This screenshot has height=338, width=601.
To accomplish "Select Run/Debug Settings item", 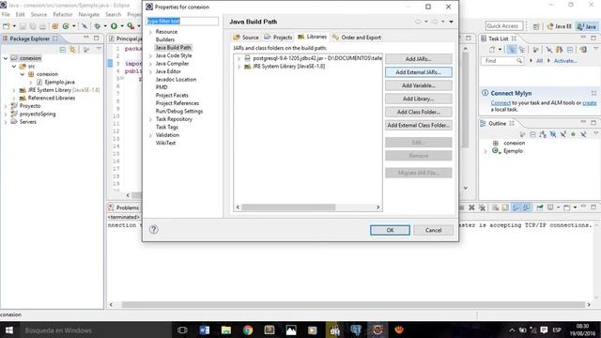I will tap(179, 111).
